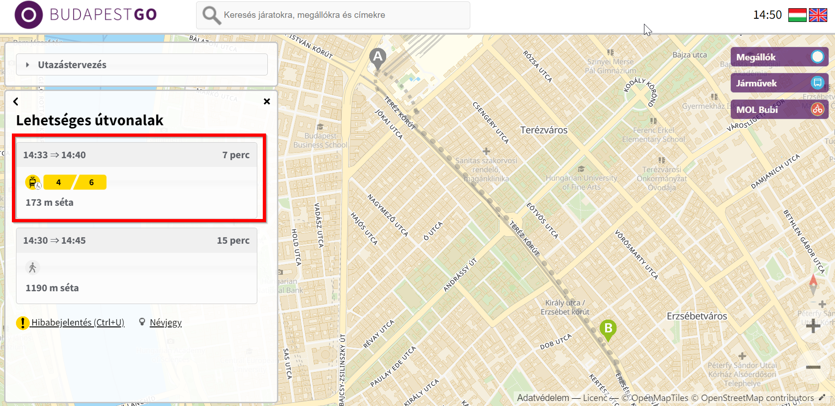Switch language using Hungarian flag
The width and height of the screenshot is (835, 406).
coord(797,15)
